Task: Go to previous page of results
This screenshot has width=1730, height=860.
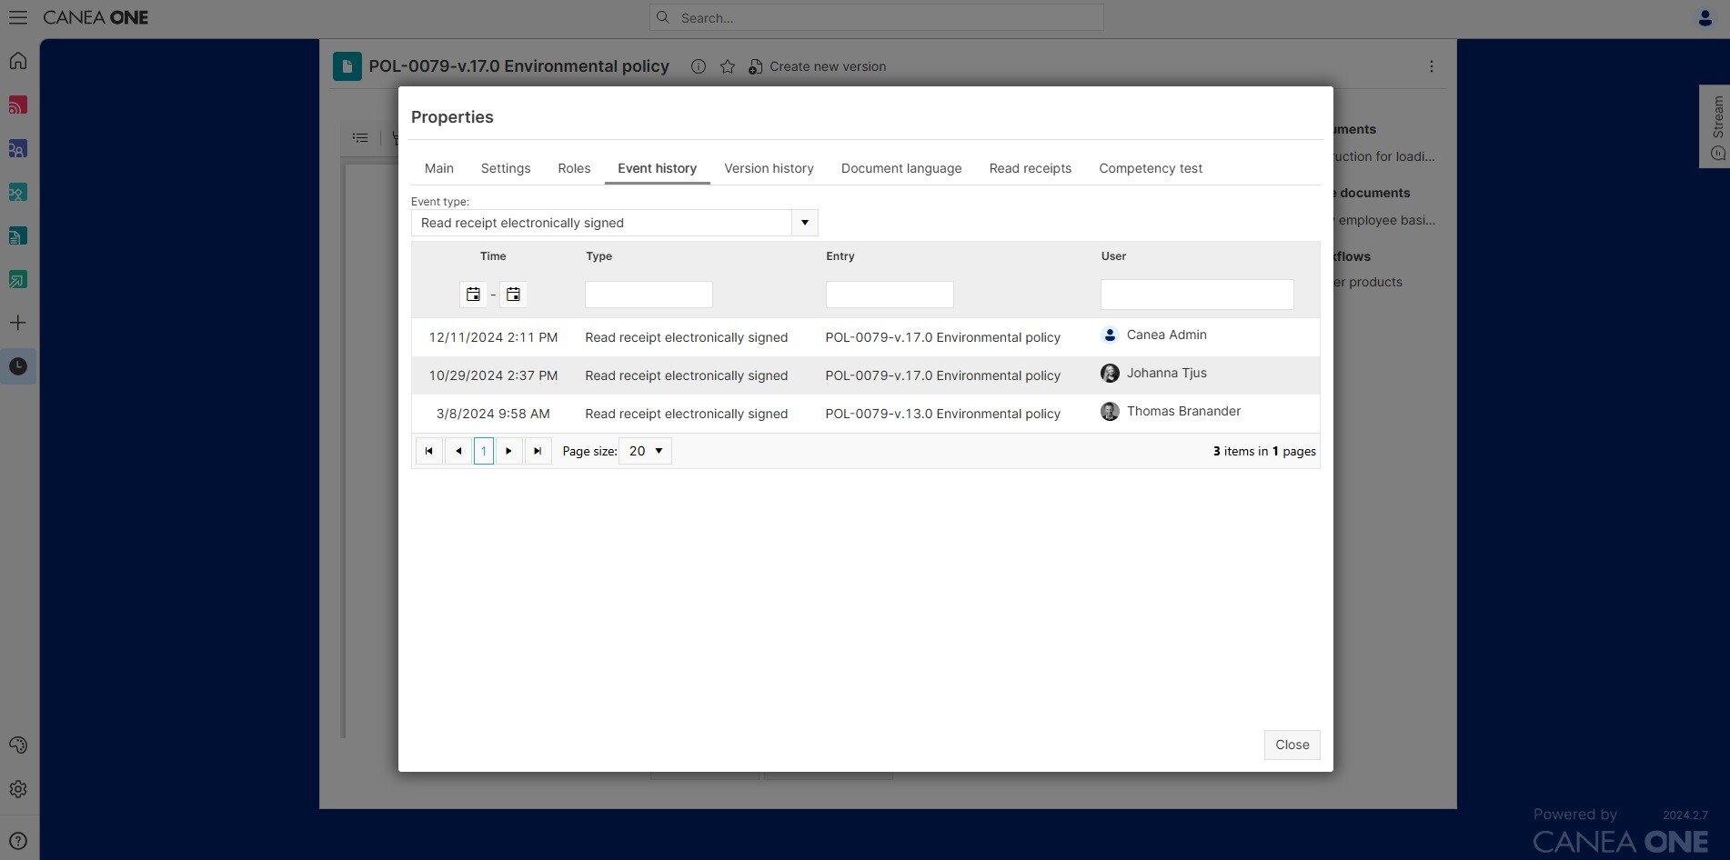Action: tap(458, 451)
